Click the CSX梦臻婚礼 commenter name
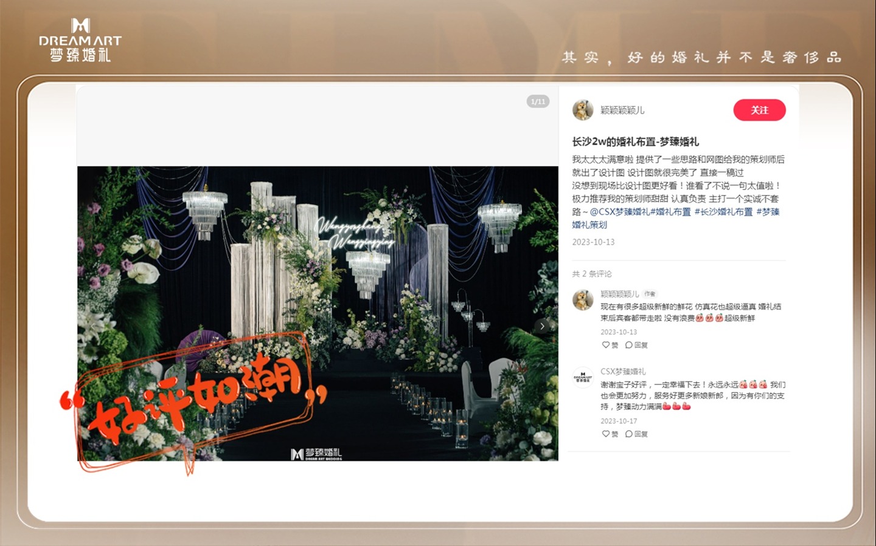 623,371
